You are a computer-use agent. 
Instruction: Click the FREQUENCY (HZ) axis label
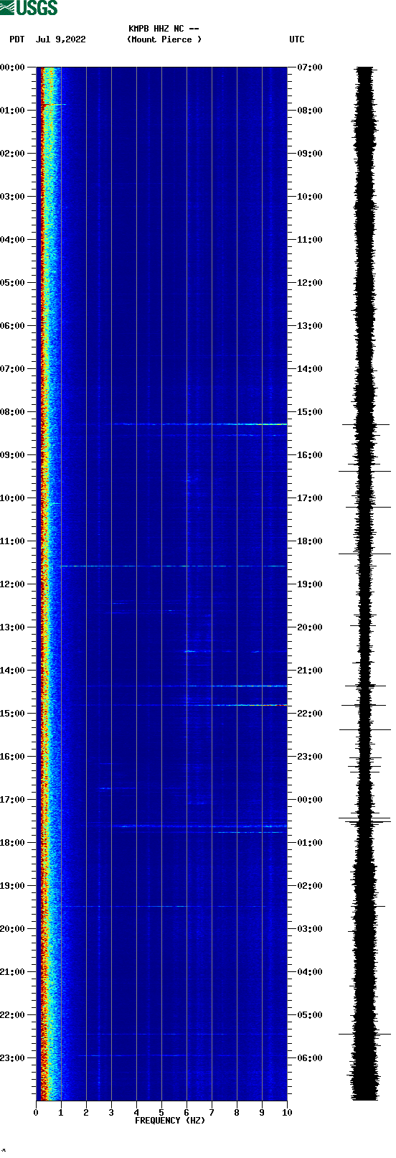pyautogui.click(x=170, y=1121)
